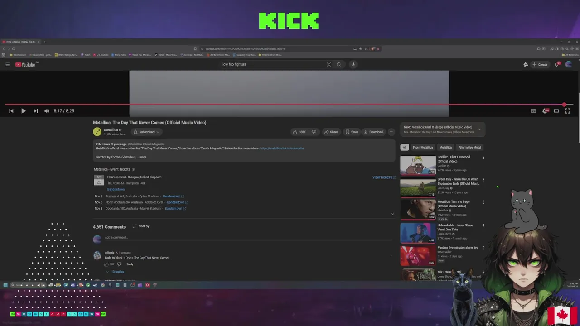
Task: Skip to previous video
Action: (11, 111)
